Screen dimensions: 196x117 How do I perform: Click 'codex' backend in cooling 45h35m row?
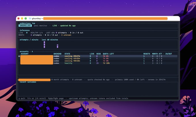tap(56, 58)
